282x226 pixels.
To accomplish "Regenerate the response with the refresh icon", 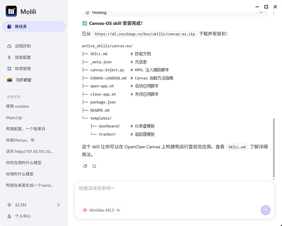I will (x=94, y=166).
